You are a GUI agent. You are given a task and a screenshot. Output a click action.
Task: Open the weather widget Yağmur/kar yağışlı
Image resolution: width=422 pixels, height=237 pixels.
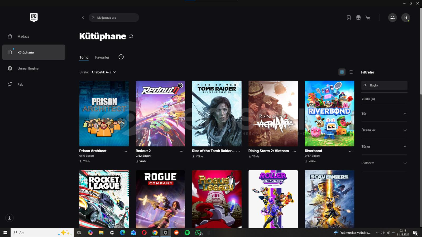(x=352, y=233)
